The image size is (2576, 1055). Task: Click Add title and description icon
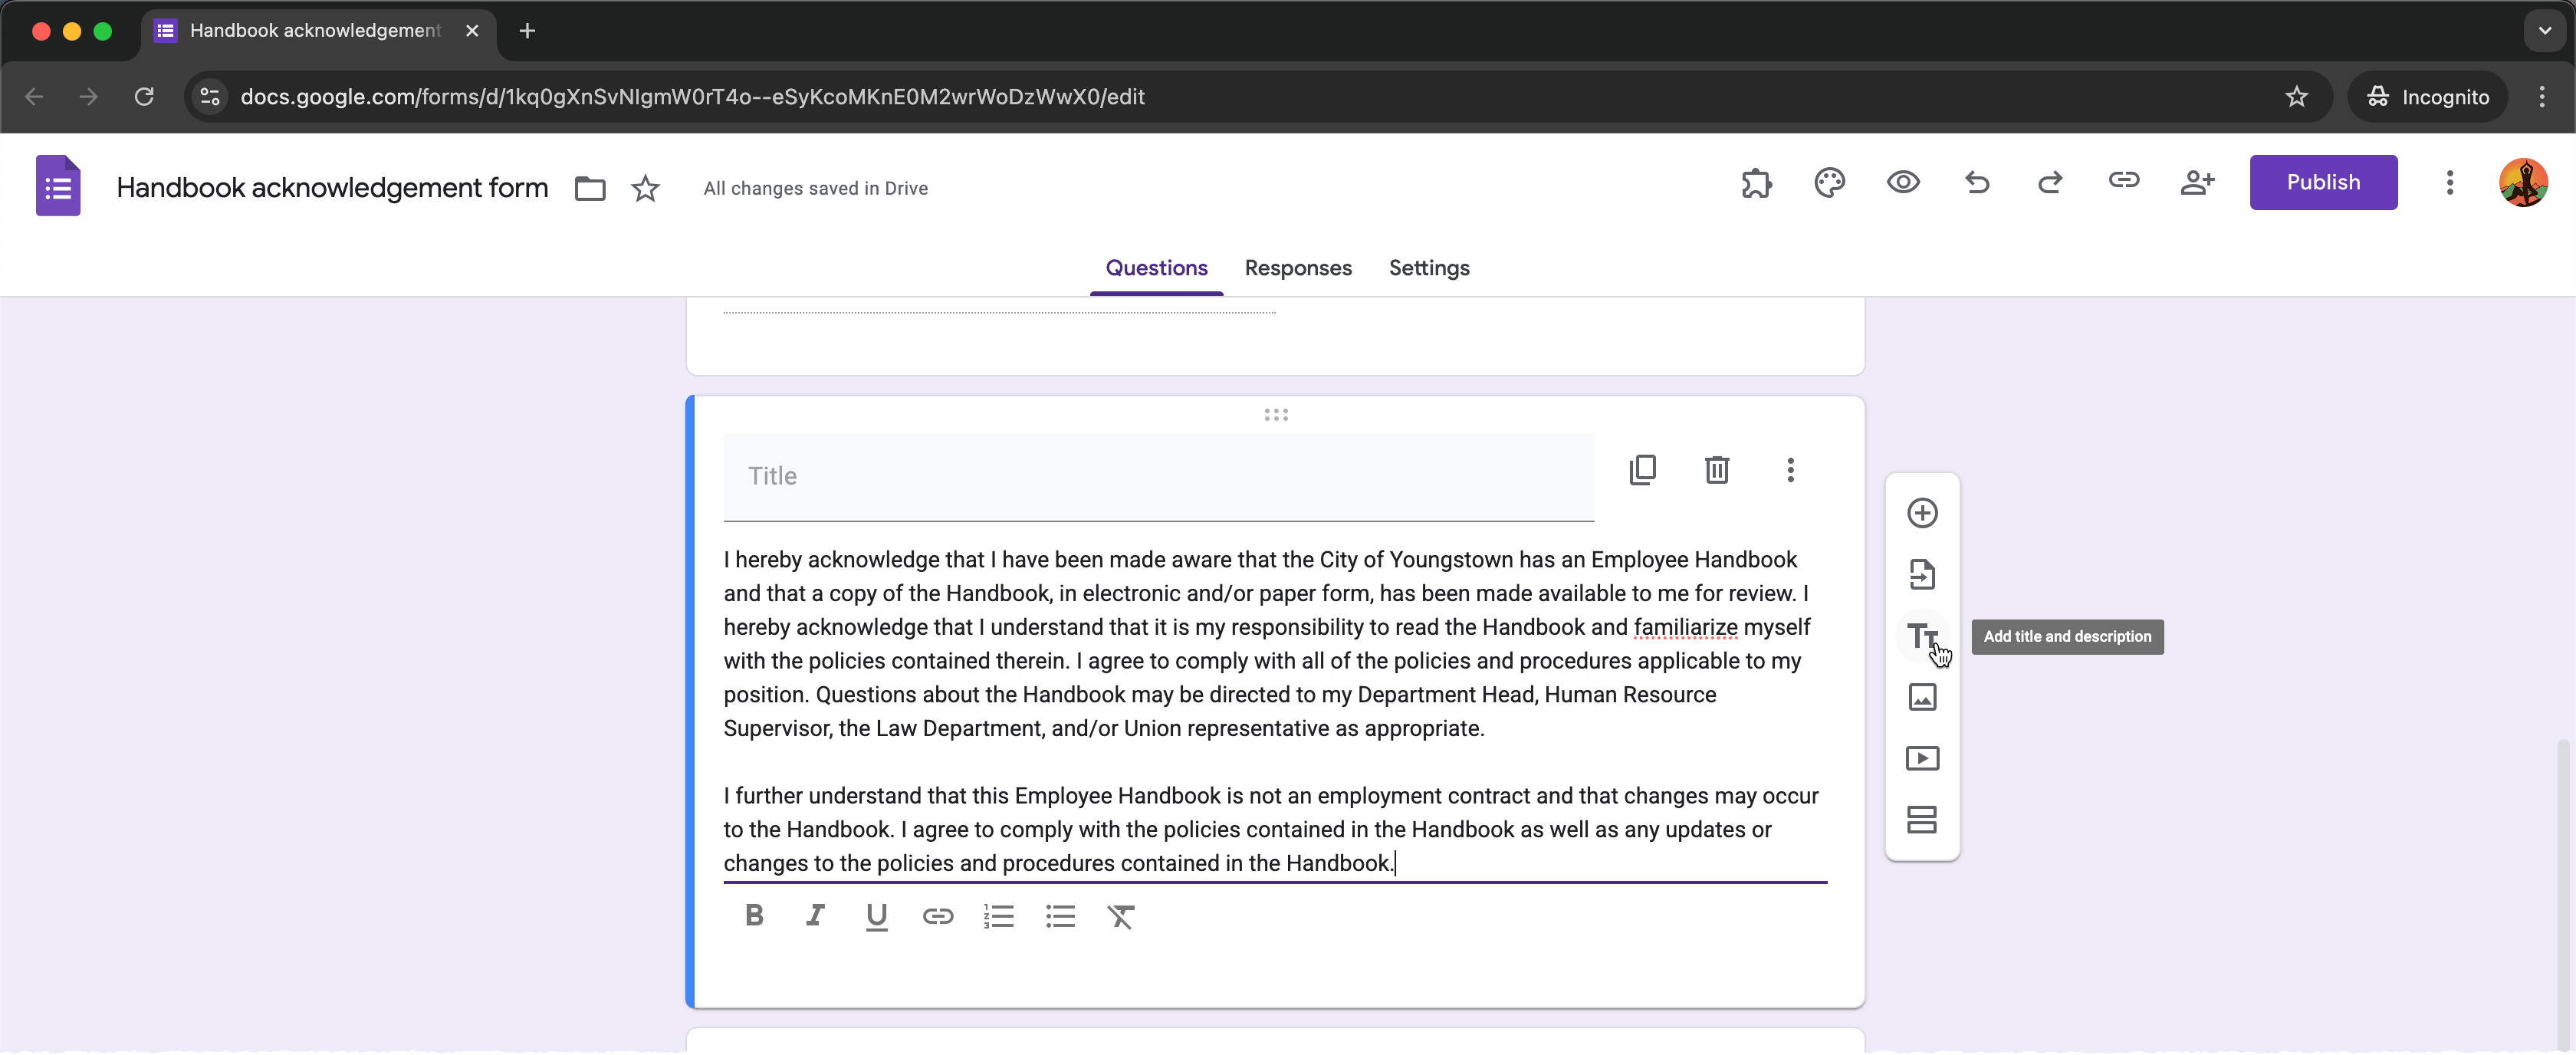point(1921,636)
